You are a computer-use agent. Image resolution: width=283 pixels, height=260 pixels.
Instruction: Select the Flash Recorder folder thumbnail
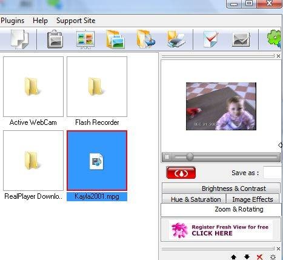click(97, 87)
